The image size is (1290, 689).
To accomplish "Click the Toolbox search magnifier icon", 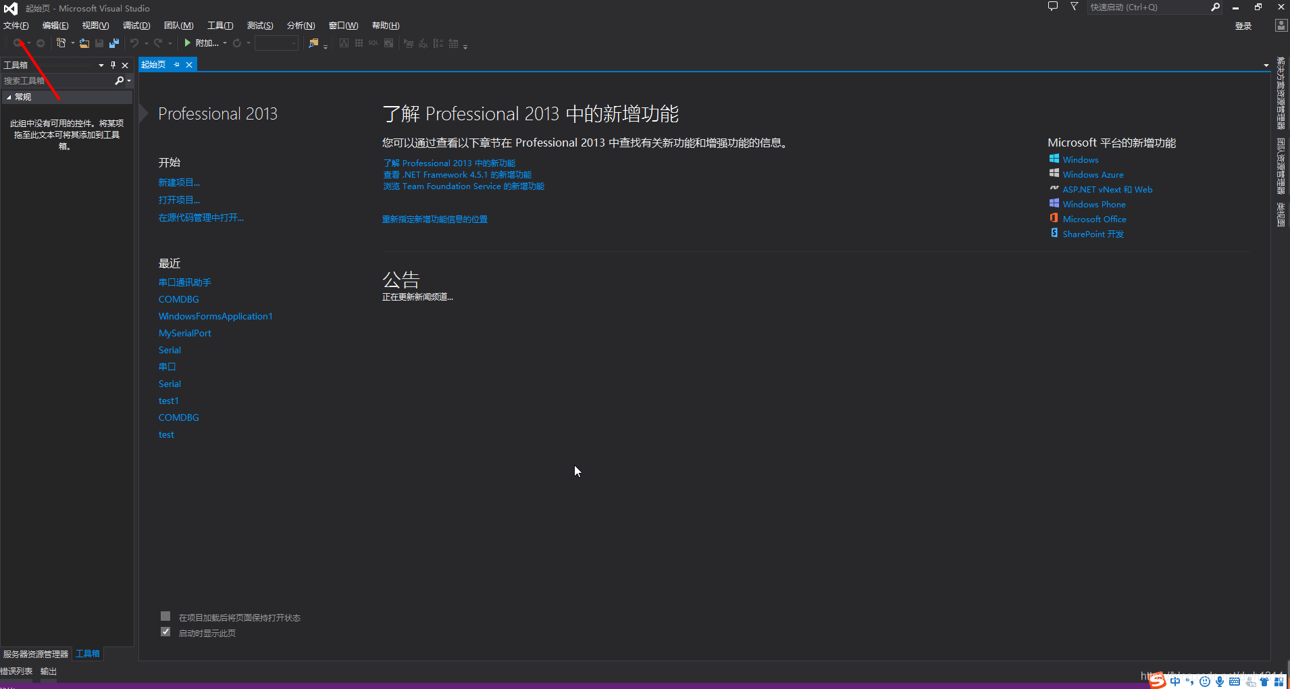I will pyautogui.click(x=120, y=80).
